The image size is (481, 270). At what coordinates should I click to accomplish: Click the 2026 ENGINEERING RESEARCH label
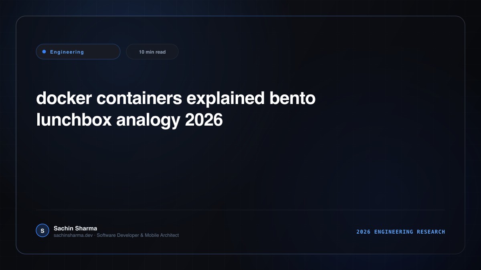401,232
